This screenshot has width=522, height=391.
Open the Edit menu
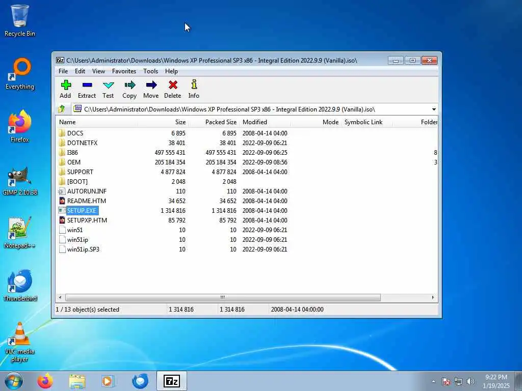[80, 71]
